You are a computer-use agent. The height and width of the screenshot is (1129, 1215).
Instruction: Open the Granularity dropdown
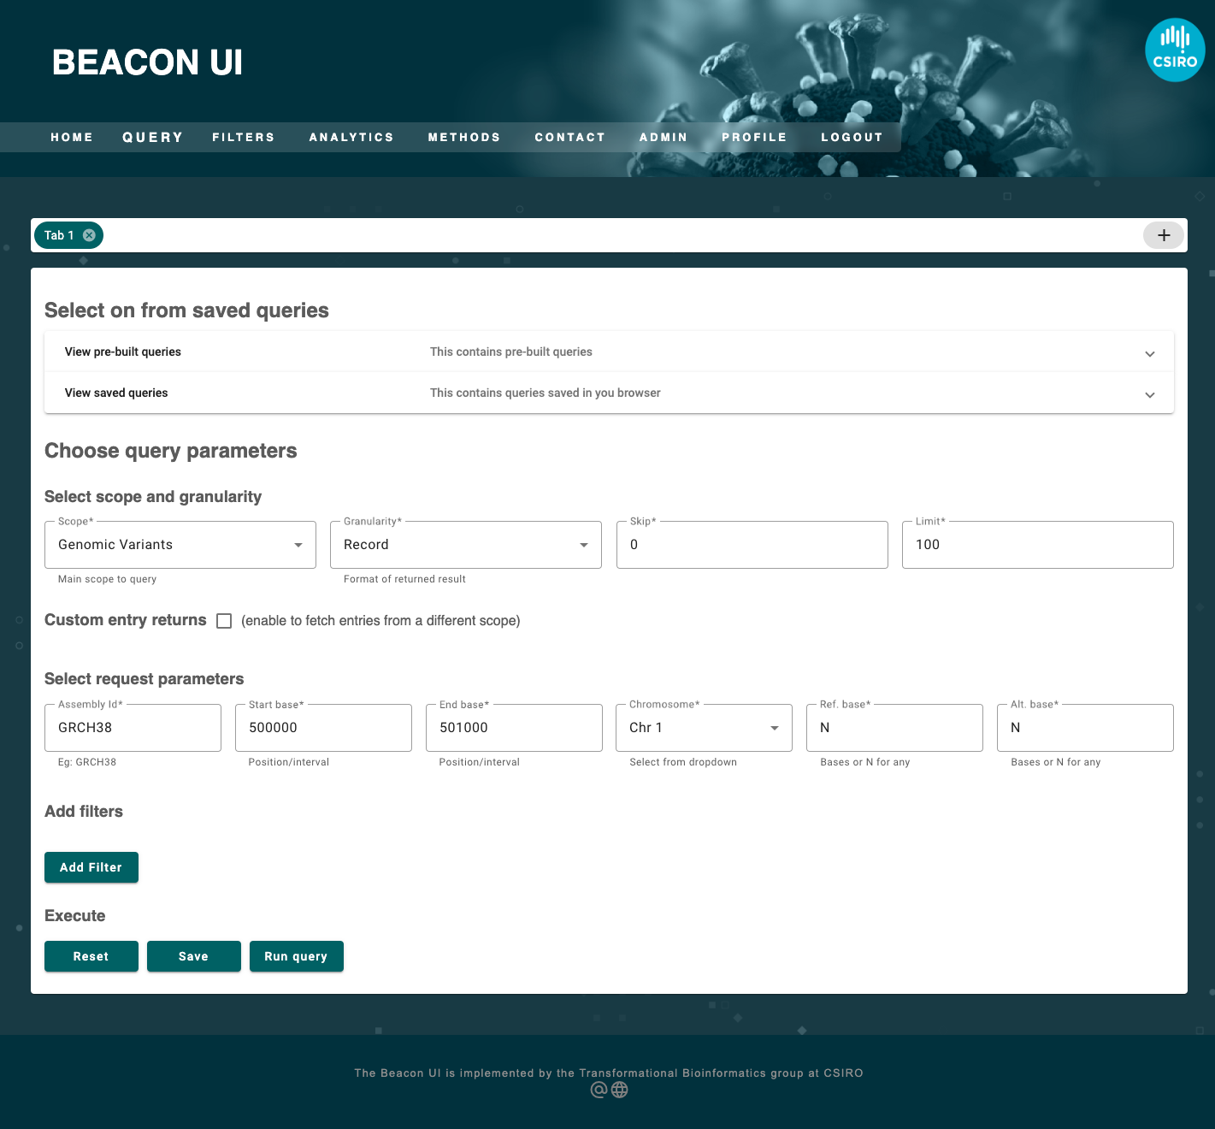click(465, 545)
